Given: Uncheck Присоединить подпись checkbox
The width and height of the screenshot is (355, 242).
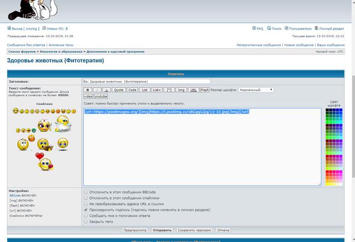Looking at the screenshot, I should [x=85, y=210].
